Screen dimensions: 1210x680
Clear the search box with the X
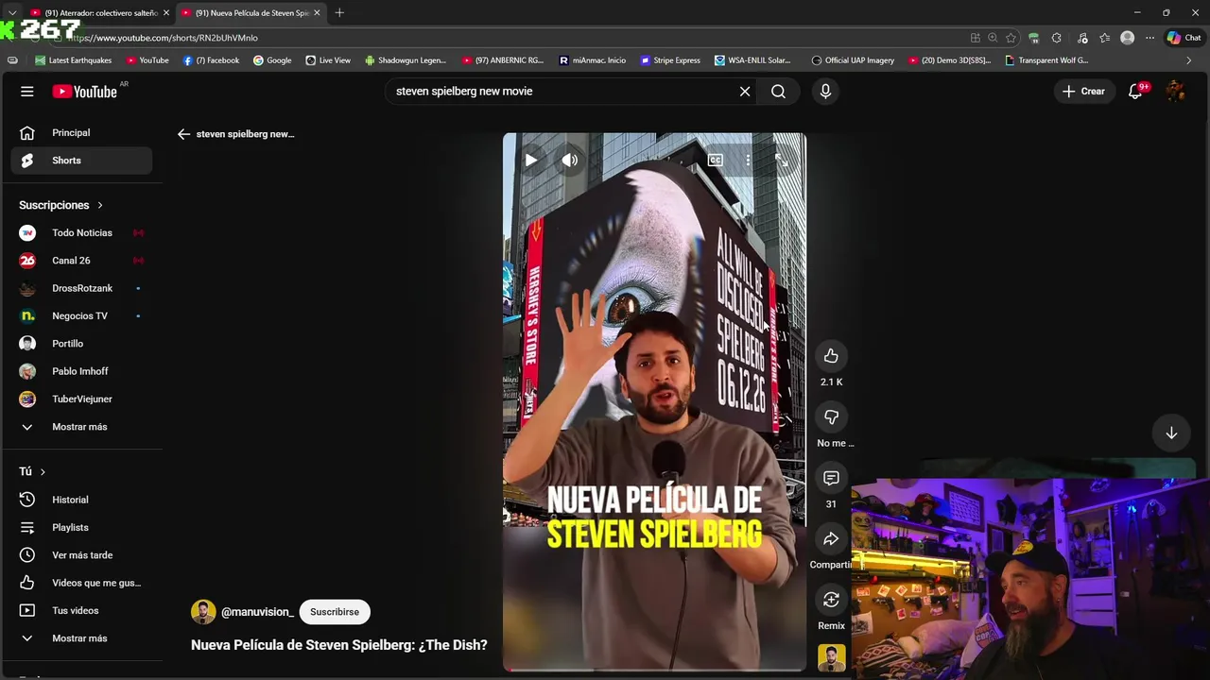coord(745,92)
